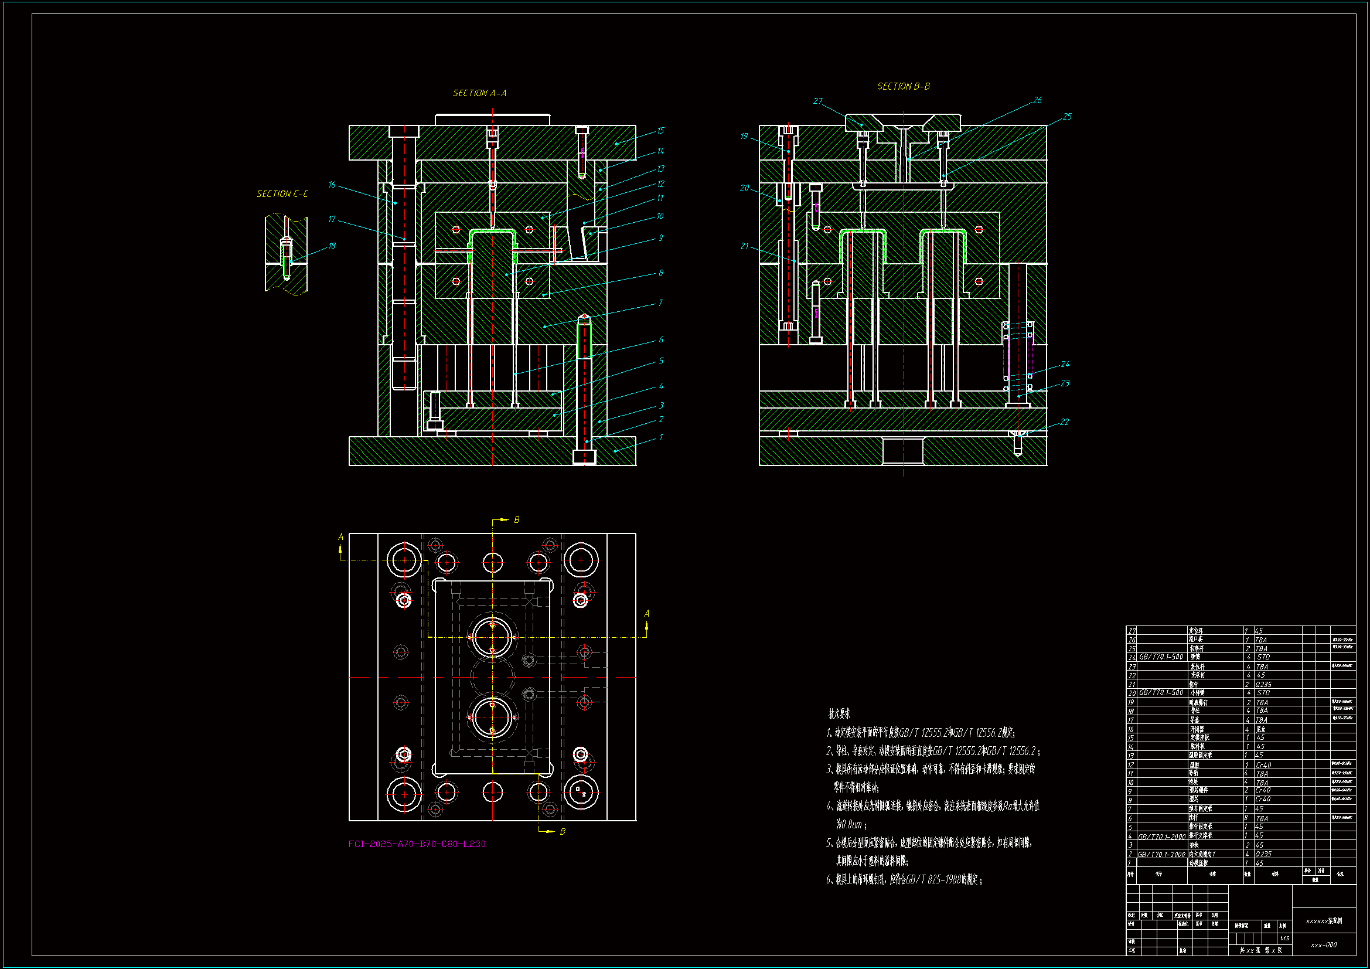Click cyan balloon number 1 in Section A-A
1370x969 pixels.
(660, 437)
